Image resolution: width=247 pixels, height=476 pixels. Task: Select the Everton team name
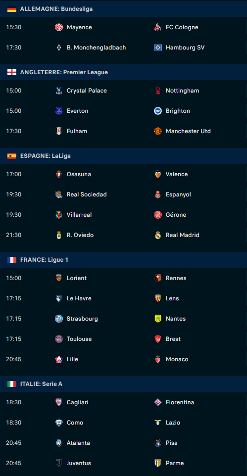tap(78, 111)
